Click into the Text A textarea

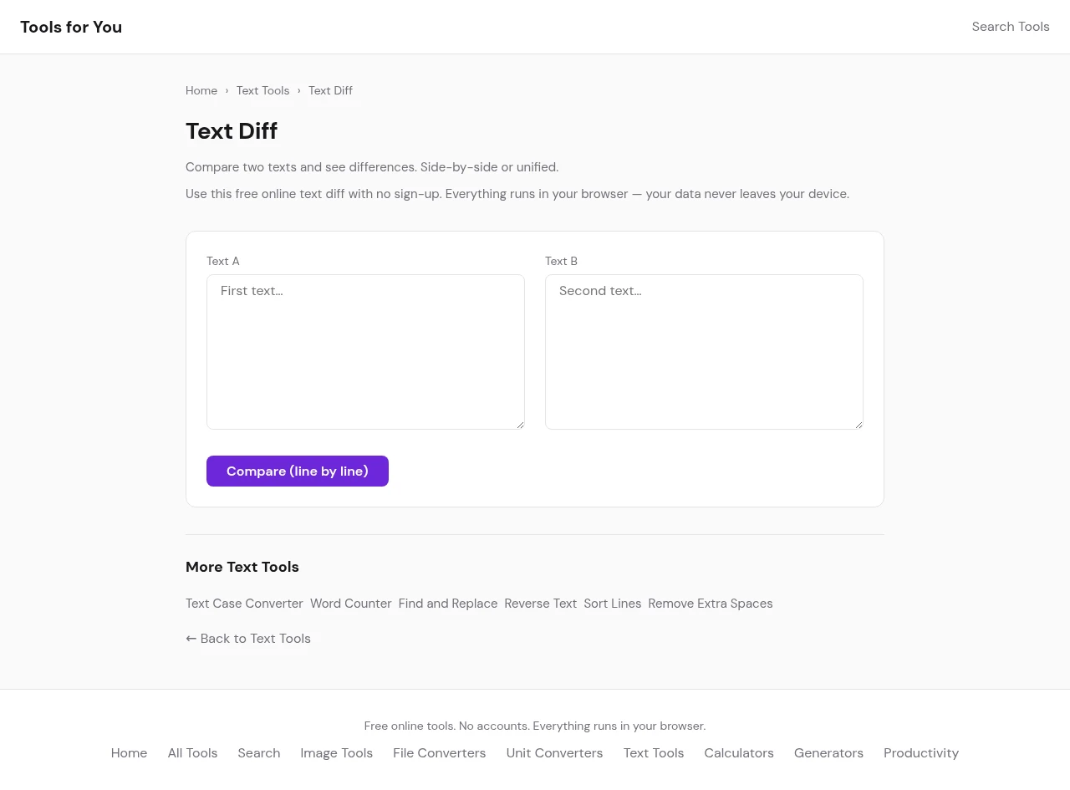(x=365, y=351)
